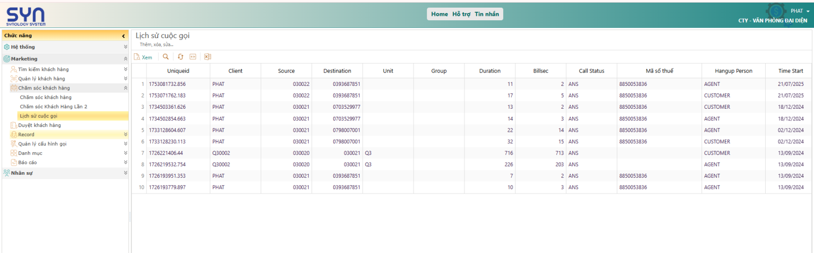Click the Nhân sự people icon
The image size is (814, 253).
(7, 173)
